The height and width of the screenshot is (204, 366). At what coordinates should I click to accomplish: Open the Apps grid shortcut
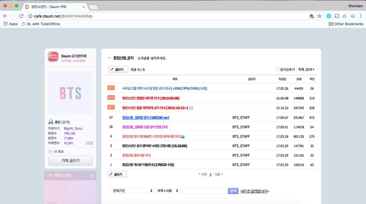pos(11,24)
